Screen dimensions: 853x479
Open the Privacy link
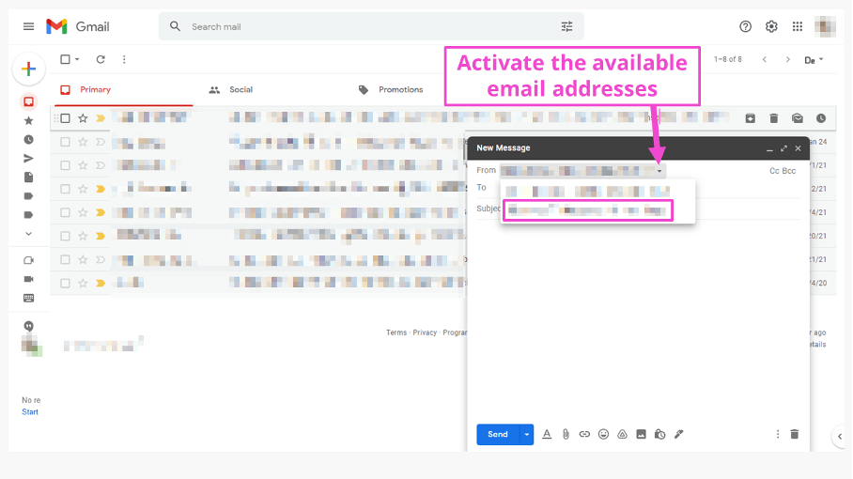(425, 332)
